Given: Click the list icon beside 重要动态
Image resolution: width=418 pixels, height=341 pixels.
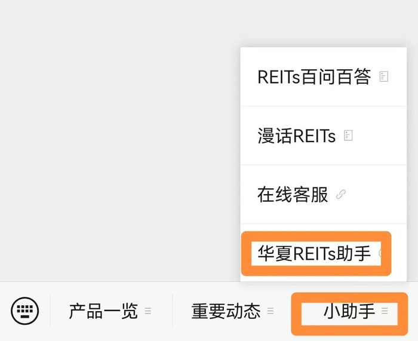Looking at the screenshot, I should pyautogui.click(x=271, y=311).
